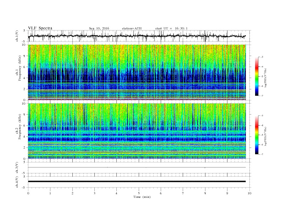The image size is (281, 217).
Task: Click the ch.1 spectrogram color bar
Action: 257,76
